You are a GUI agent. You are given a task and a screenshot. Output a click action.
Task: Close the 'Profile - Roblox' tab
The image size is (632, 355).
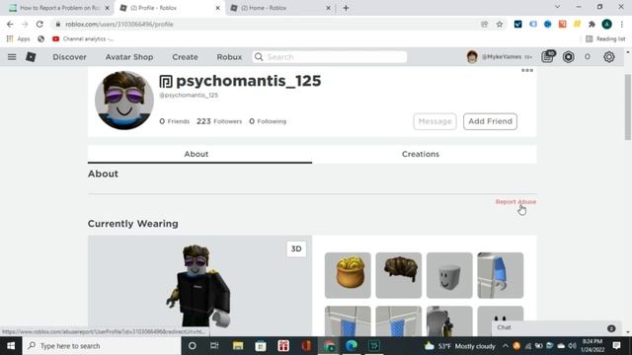[x=217, y=8]
